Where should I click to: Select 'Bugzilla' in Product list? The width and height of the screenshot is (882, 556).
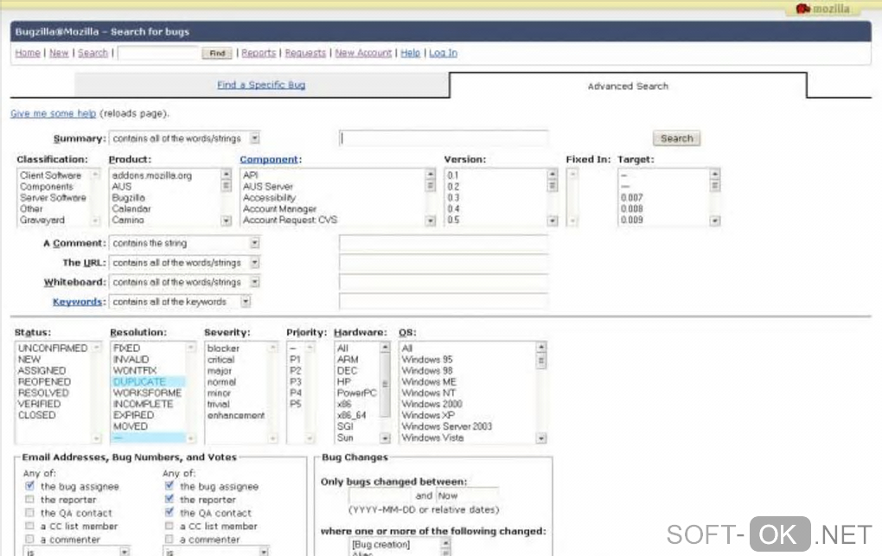128,197
